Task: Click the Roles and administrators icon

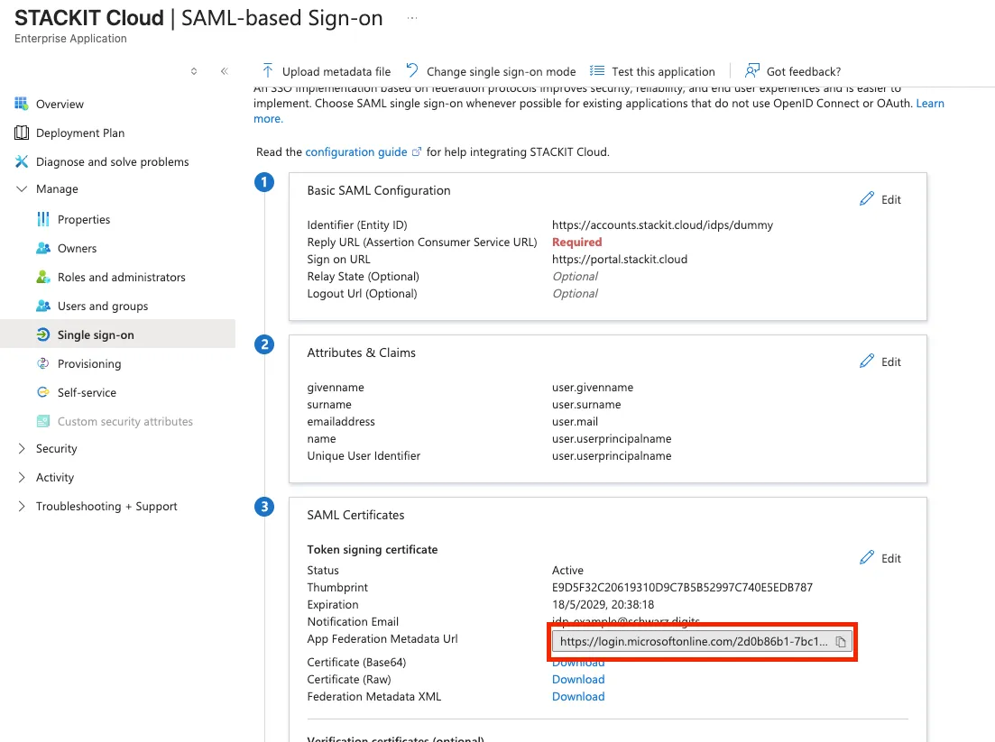Action: point(43,277)
